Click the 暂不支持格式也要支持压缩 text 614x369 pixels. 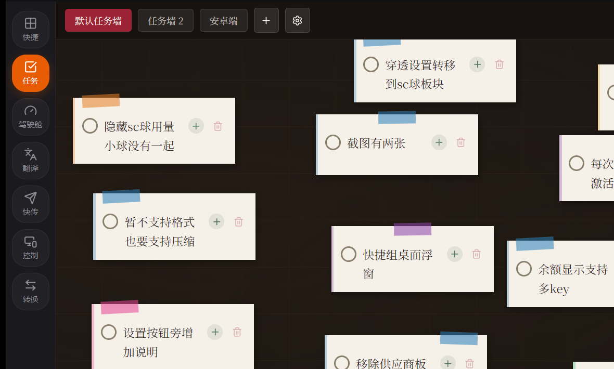tap(160, 232)
